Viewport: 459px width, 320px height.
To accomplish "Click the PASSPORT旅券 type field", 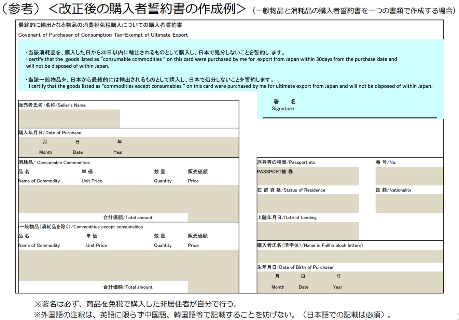I will 308,176.
